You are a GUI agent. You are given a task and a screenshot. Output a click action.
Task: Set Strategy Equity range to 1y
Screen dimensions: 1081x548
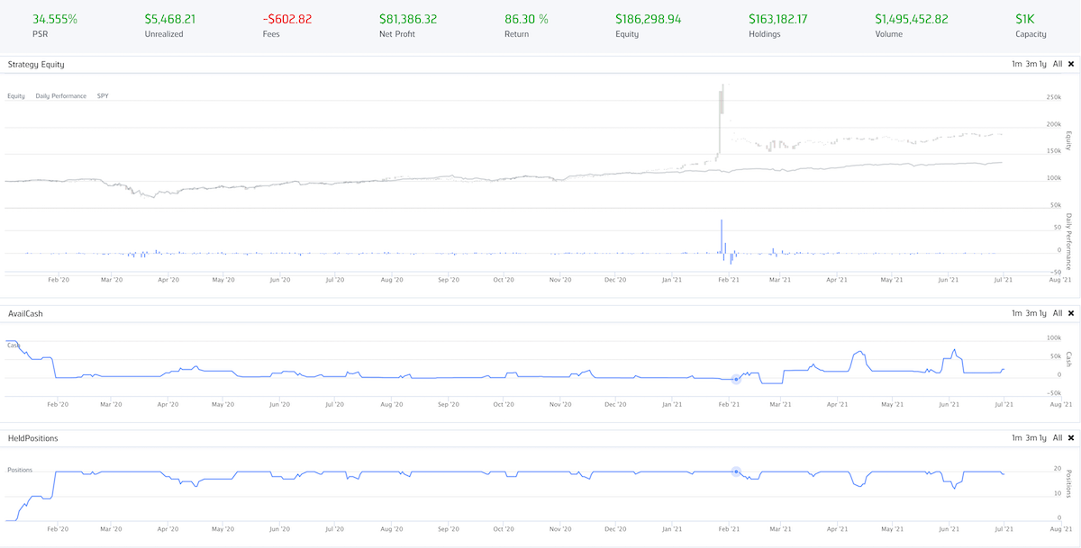click(x=1043, y=64)
